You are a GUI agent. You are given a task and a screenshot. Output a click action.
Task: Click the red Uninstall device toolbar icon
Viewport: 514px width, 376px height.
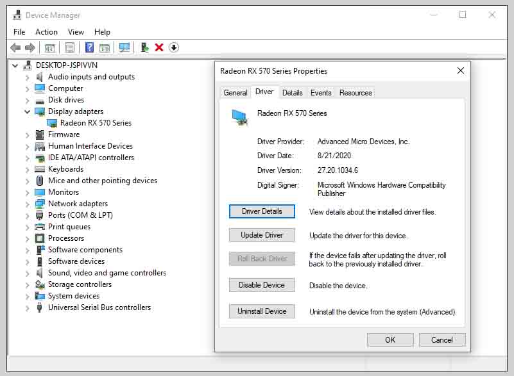coord(159,47)
